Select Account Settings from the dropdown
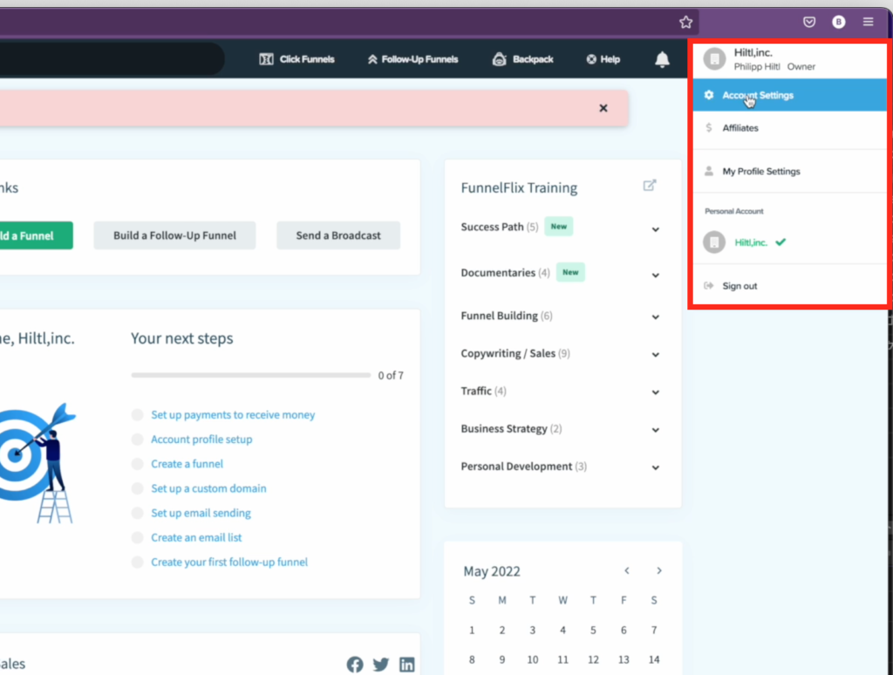 click(x=789, y=95)
